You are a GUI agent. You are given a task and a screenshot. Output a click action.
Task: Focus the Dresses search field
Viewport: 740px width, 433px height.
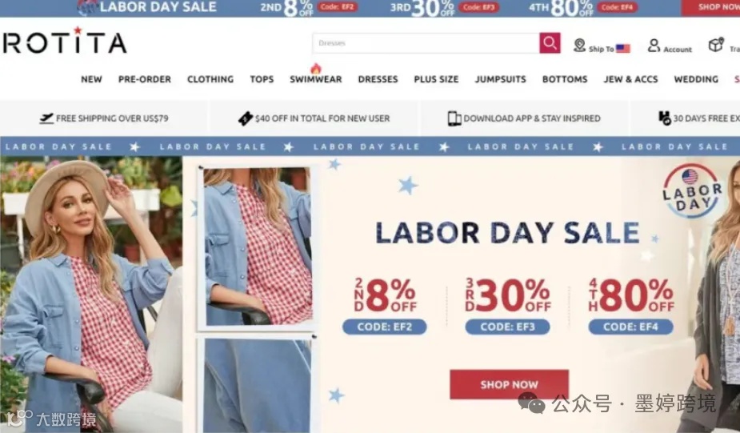(x=426, y=43)
